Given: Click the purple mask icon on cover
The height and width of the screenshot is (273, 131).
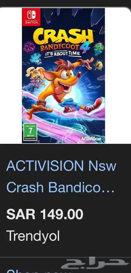Looking at the screenshot, I should pos(29,47).
